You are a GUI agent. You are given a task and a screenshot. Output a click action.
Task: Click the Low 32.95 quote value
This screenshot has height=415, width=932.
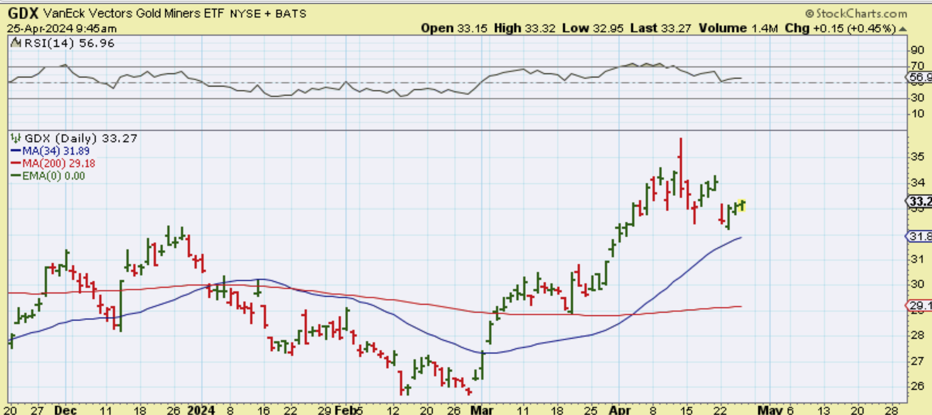(593, 28)
